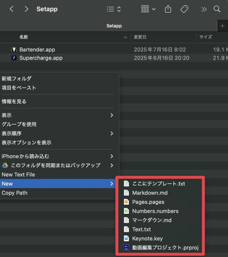Open the highlighted New submenu
This screenshot has height=257, width=228.
[x=58, y=183]
